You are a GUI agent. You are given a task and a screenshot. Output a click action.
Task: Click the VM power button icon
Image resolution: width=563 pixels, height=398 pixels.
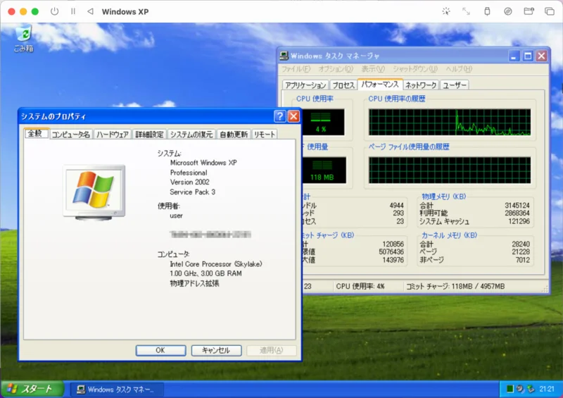pos(55,11)
